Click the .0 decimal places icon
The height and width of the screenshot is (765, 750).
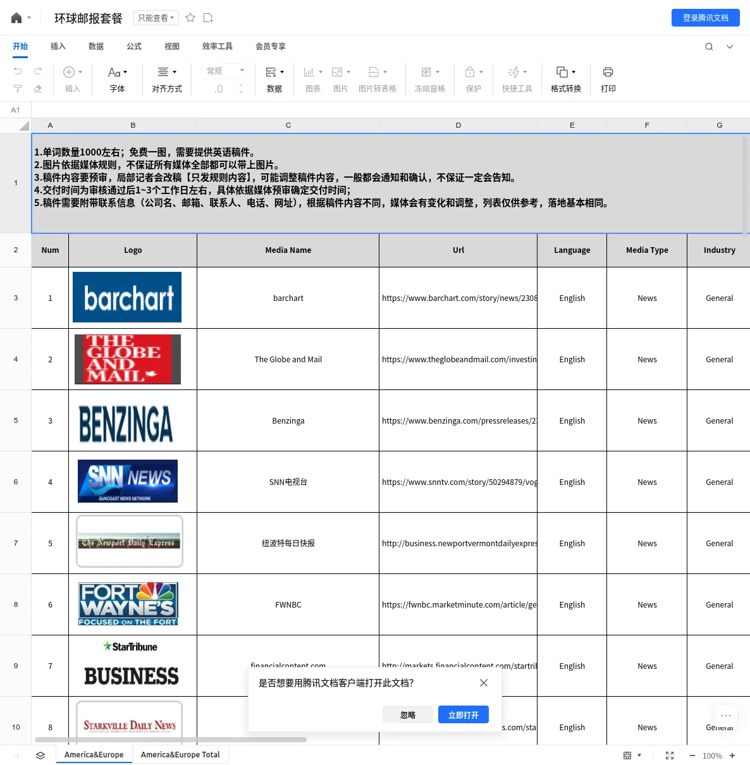click(x=218, y=89)
